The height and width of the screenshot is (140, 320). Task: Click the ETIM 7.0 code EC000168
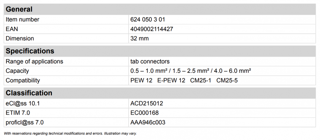pos(145,113)
